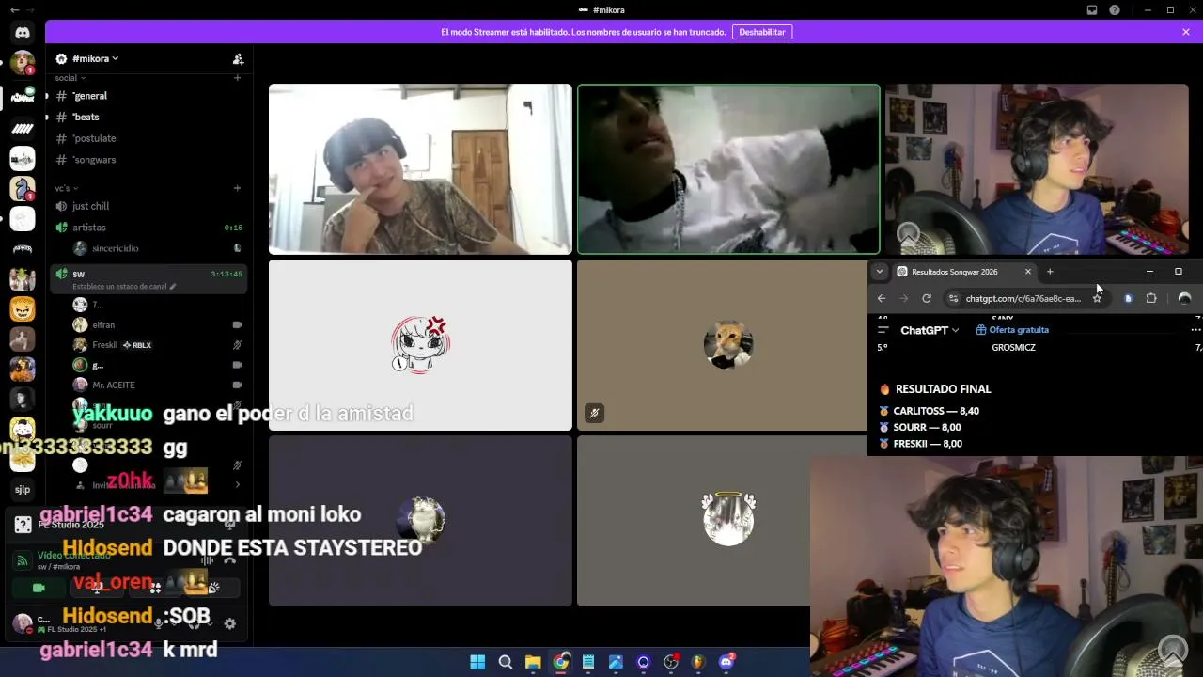The width and height of the screenshot is (1203, 677).
Task: Open the general text channel
Action: [148, 96]
